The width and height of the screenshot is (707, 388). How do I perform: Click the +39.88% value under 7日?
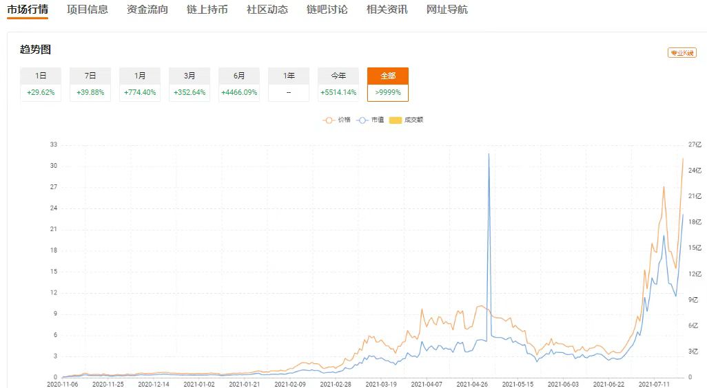pyautogui.click(x=90, y=92)
